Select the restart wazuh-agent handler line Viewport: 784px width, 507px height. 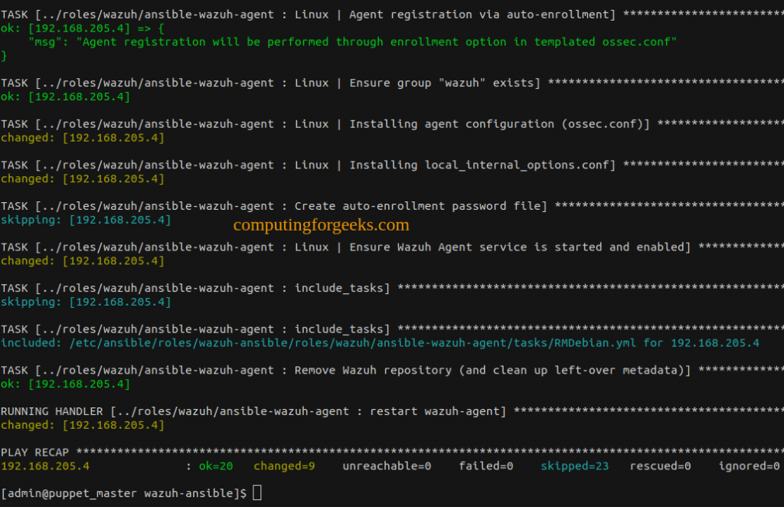[253, 411]
